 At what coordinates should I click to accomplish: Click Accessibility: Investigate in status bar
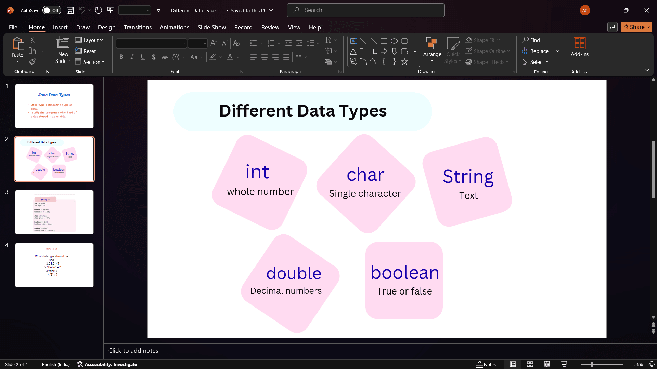(107, 364)
